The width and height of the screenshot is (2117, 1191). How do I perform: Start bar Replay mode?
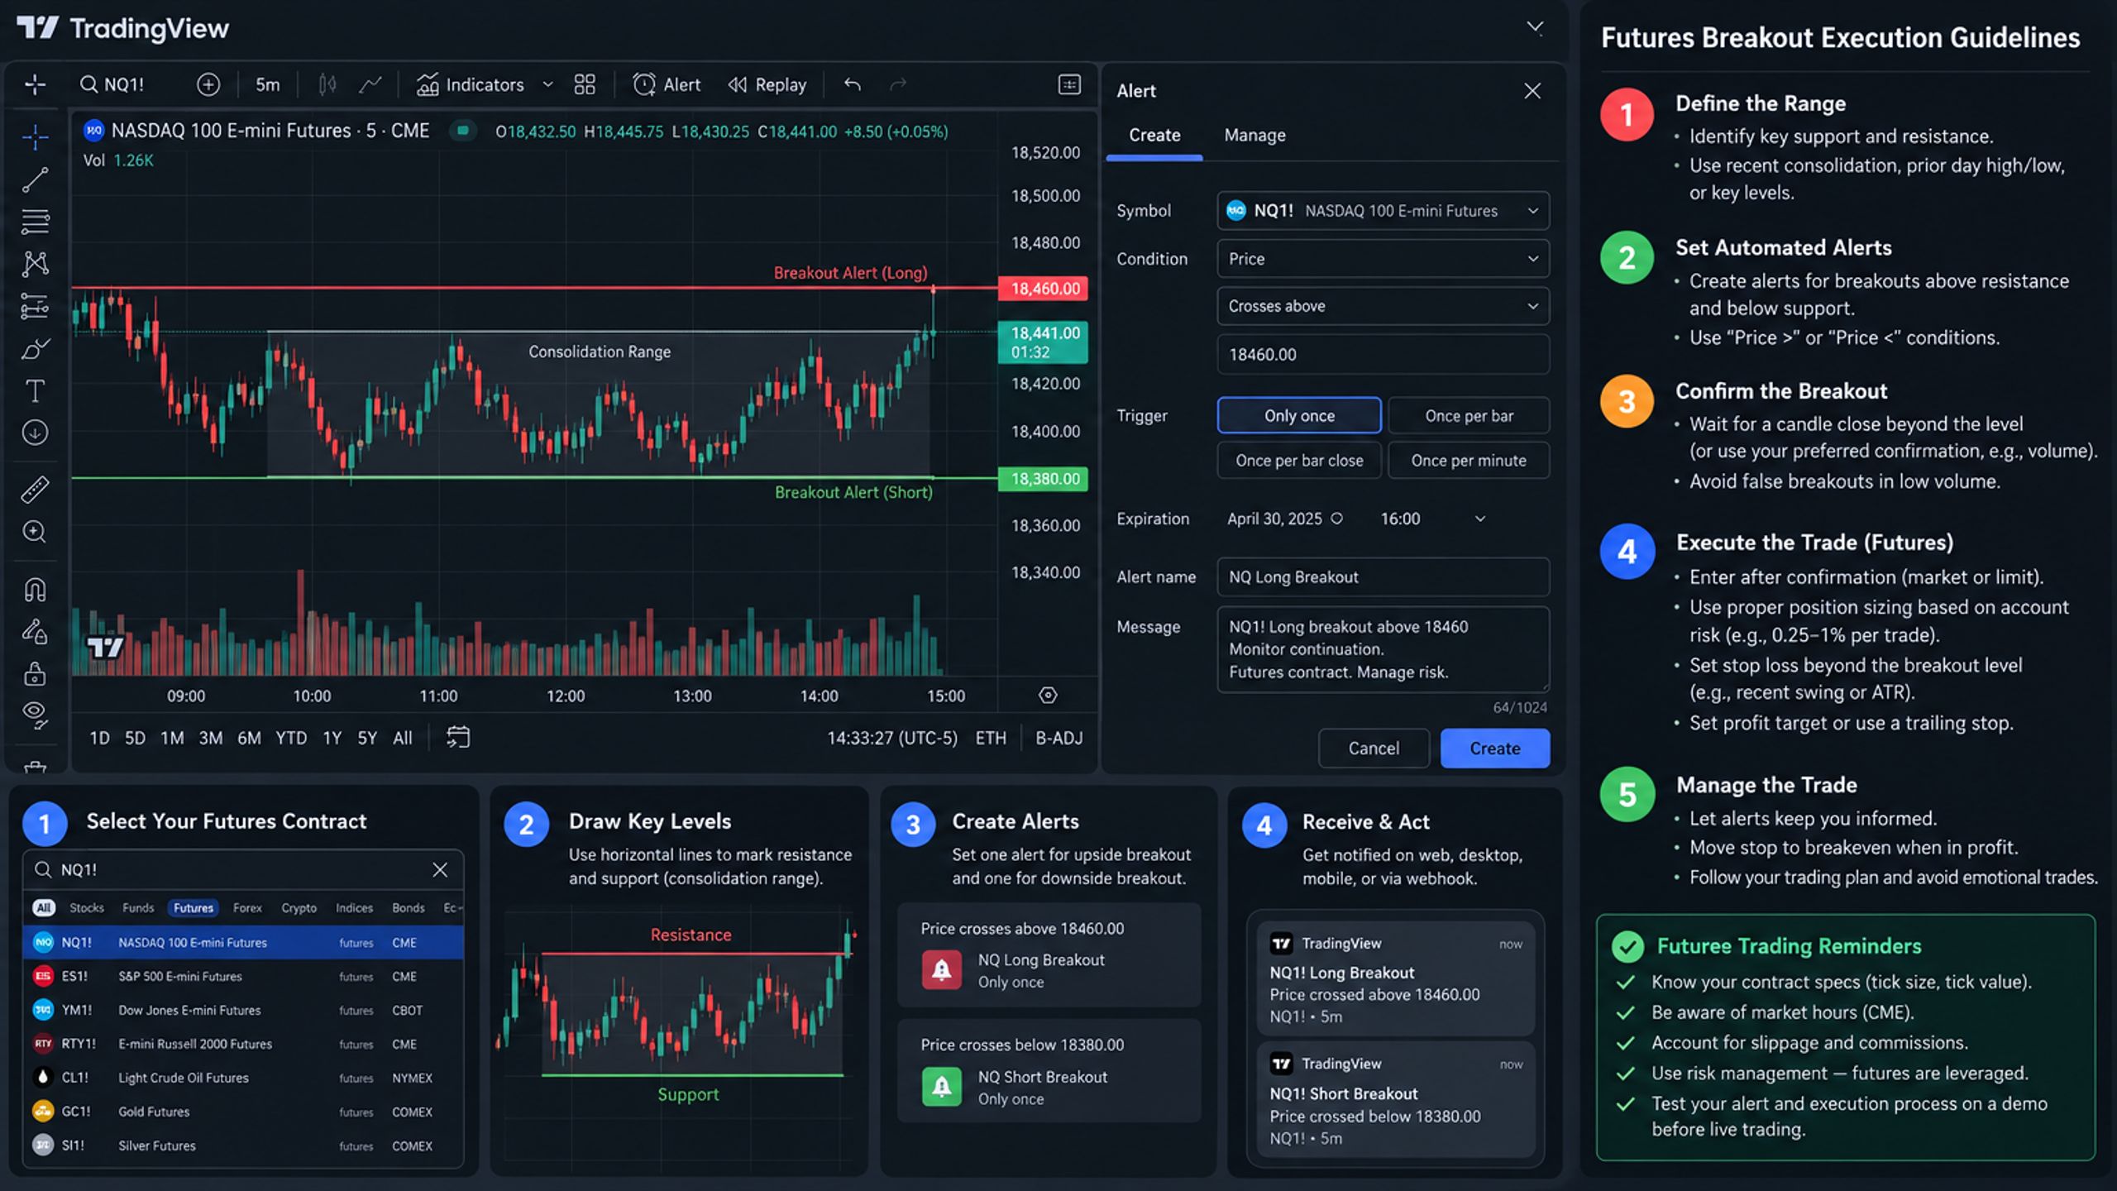click(767, 84)
